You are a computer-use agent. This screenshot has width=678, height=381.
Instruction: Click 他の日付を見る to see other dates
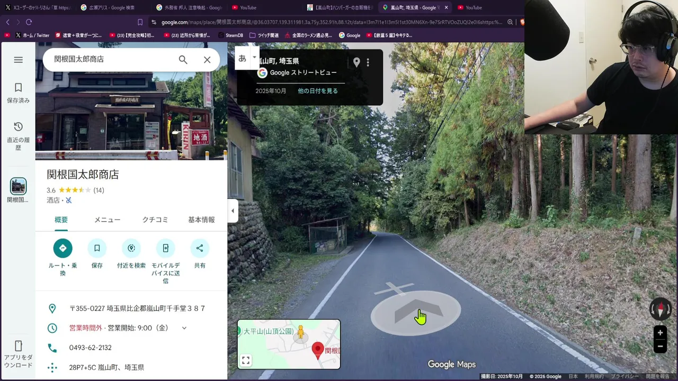[318, 91]
